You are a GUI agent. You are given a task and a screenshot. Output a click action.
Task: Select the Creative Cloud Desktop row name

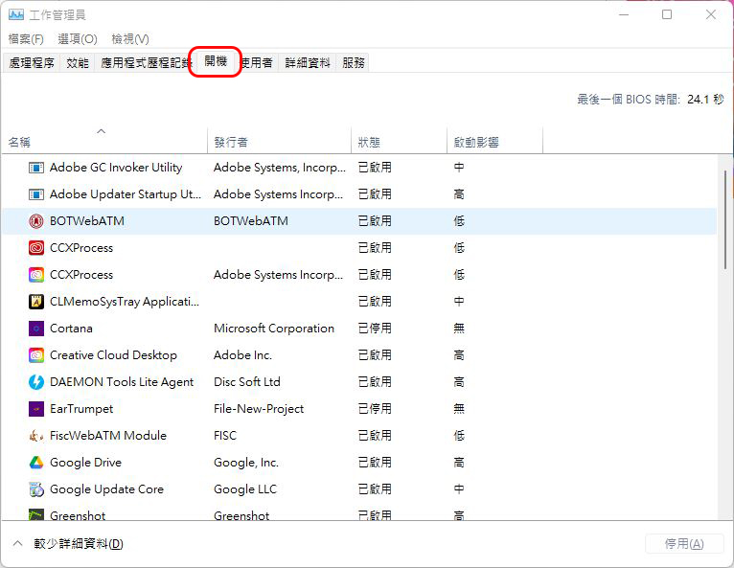[x=113, y=355]
